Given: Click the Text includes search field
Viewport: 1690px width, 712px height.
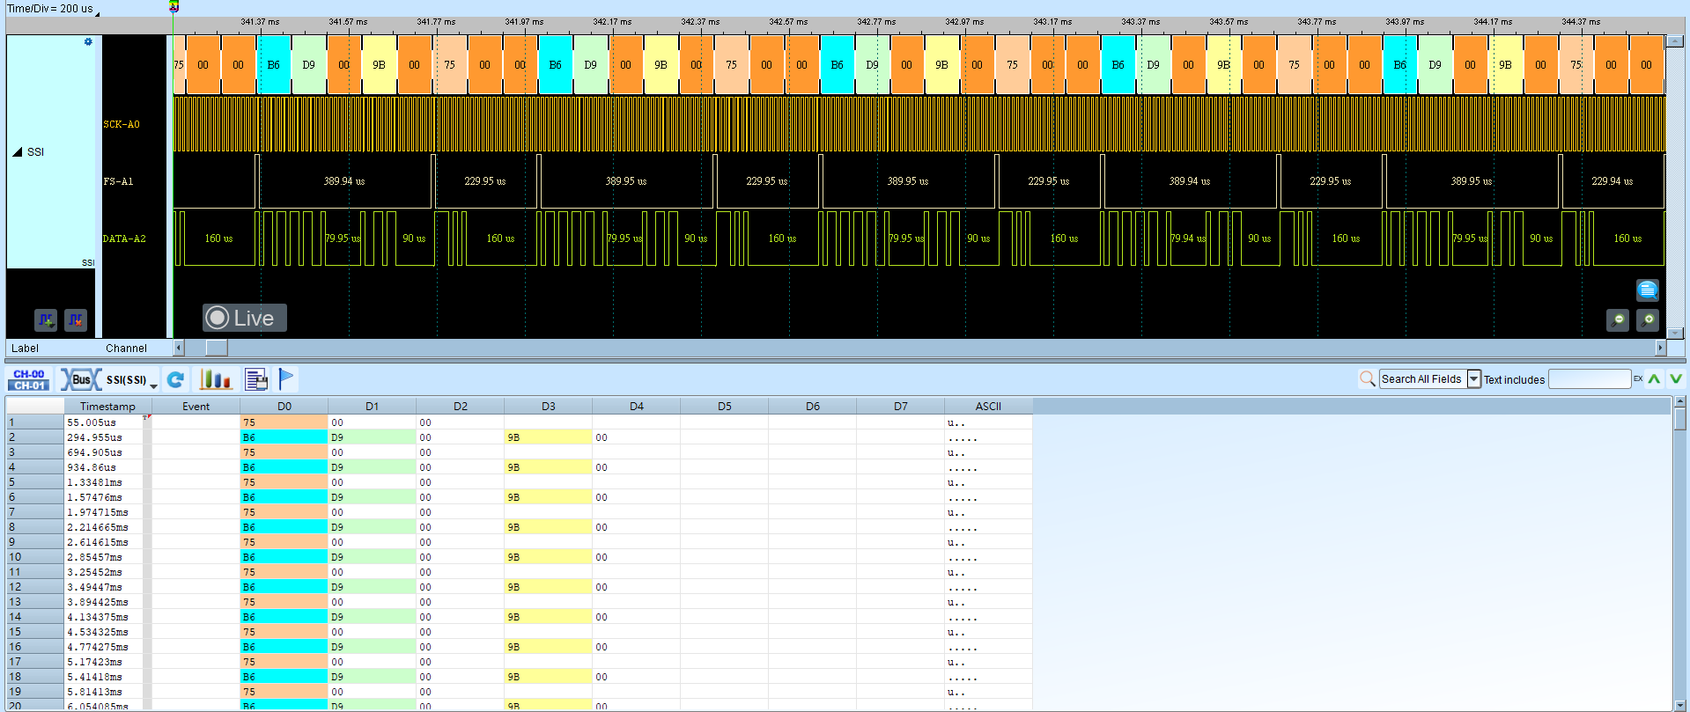Looking at the screenshot, I should pyautogui.click(x=1590, y=379).
